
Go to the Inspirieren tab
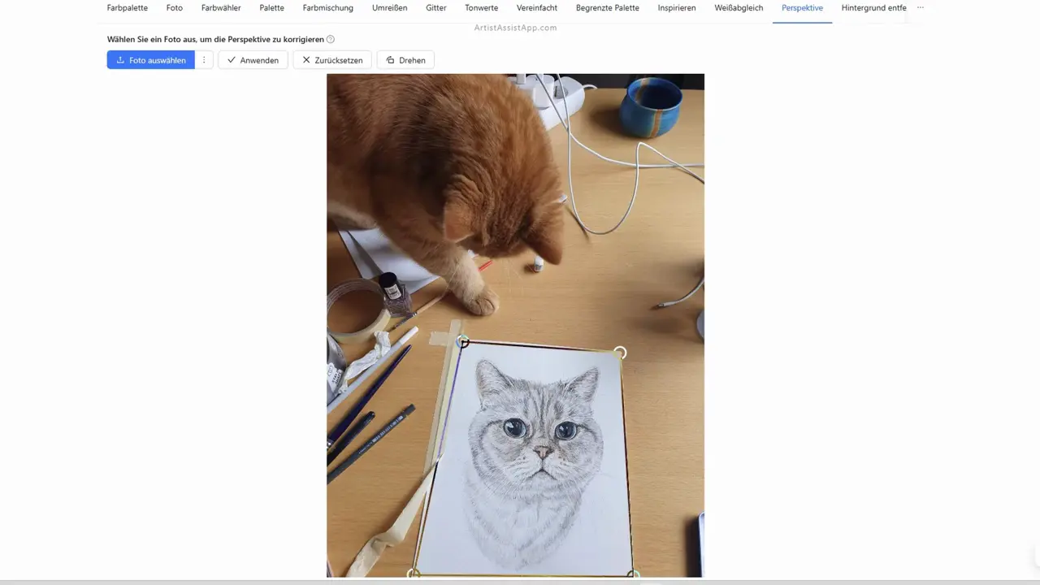(x=677, y=8)
